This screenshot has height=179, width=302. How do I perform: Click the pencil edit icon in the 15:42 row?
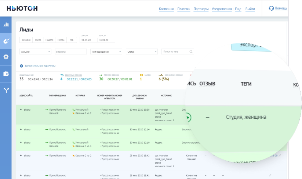pos(280,156)
